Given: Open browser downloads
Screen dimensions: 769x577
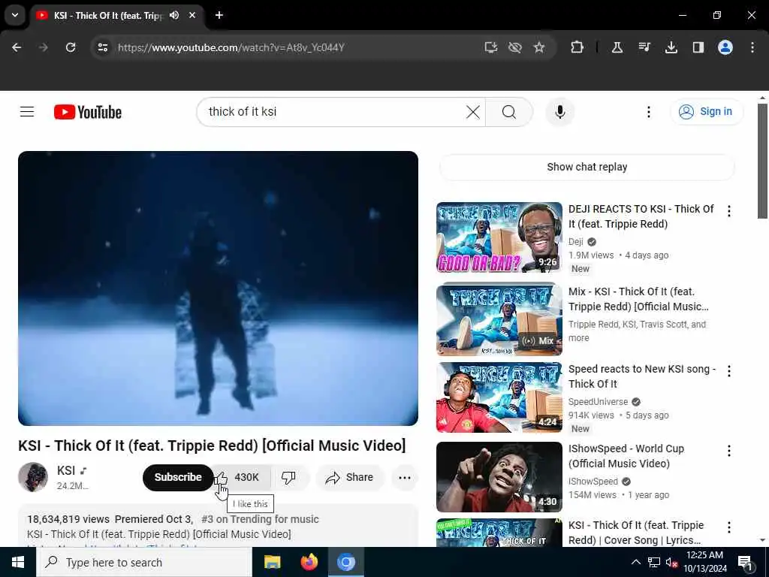Looking at the screenshot, I should point(671,47).
